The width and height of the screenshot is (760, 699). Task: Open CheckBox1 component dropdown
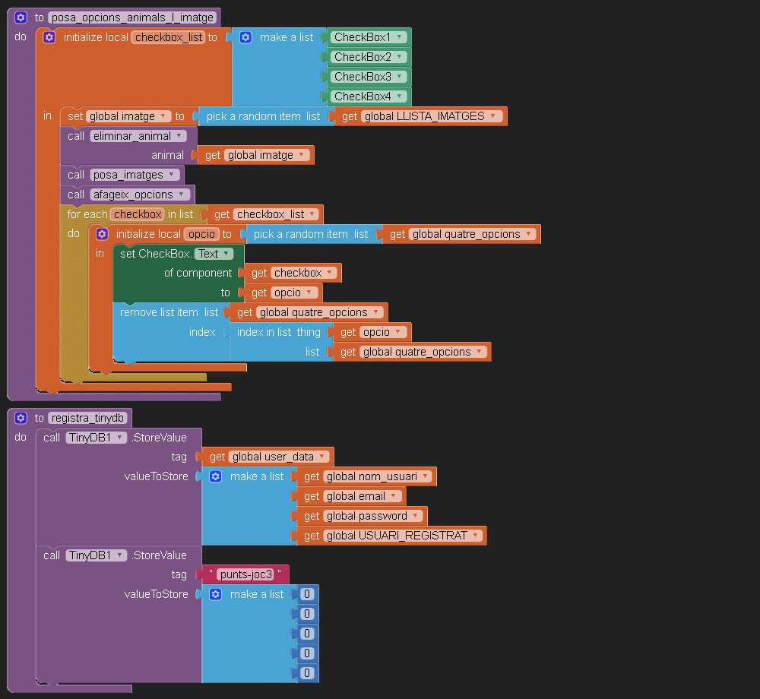tap(399, 37)
